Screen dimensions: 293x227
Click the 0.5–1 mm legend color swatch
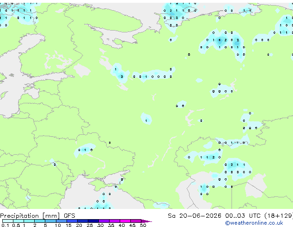[x=18, y=221]
